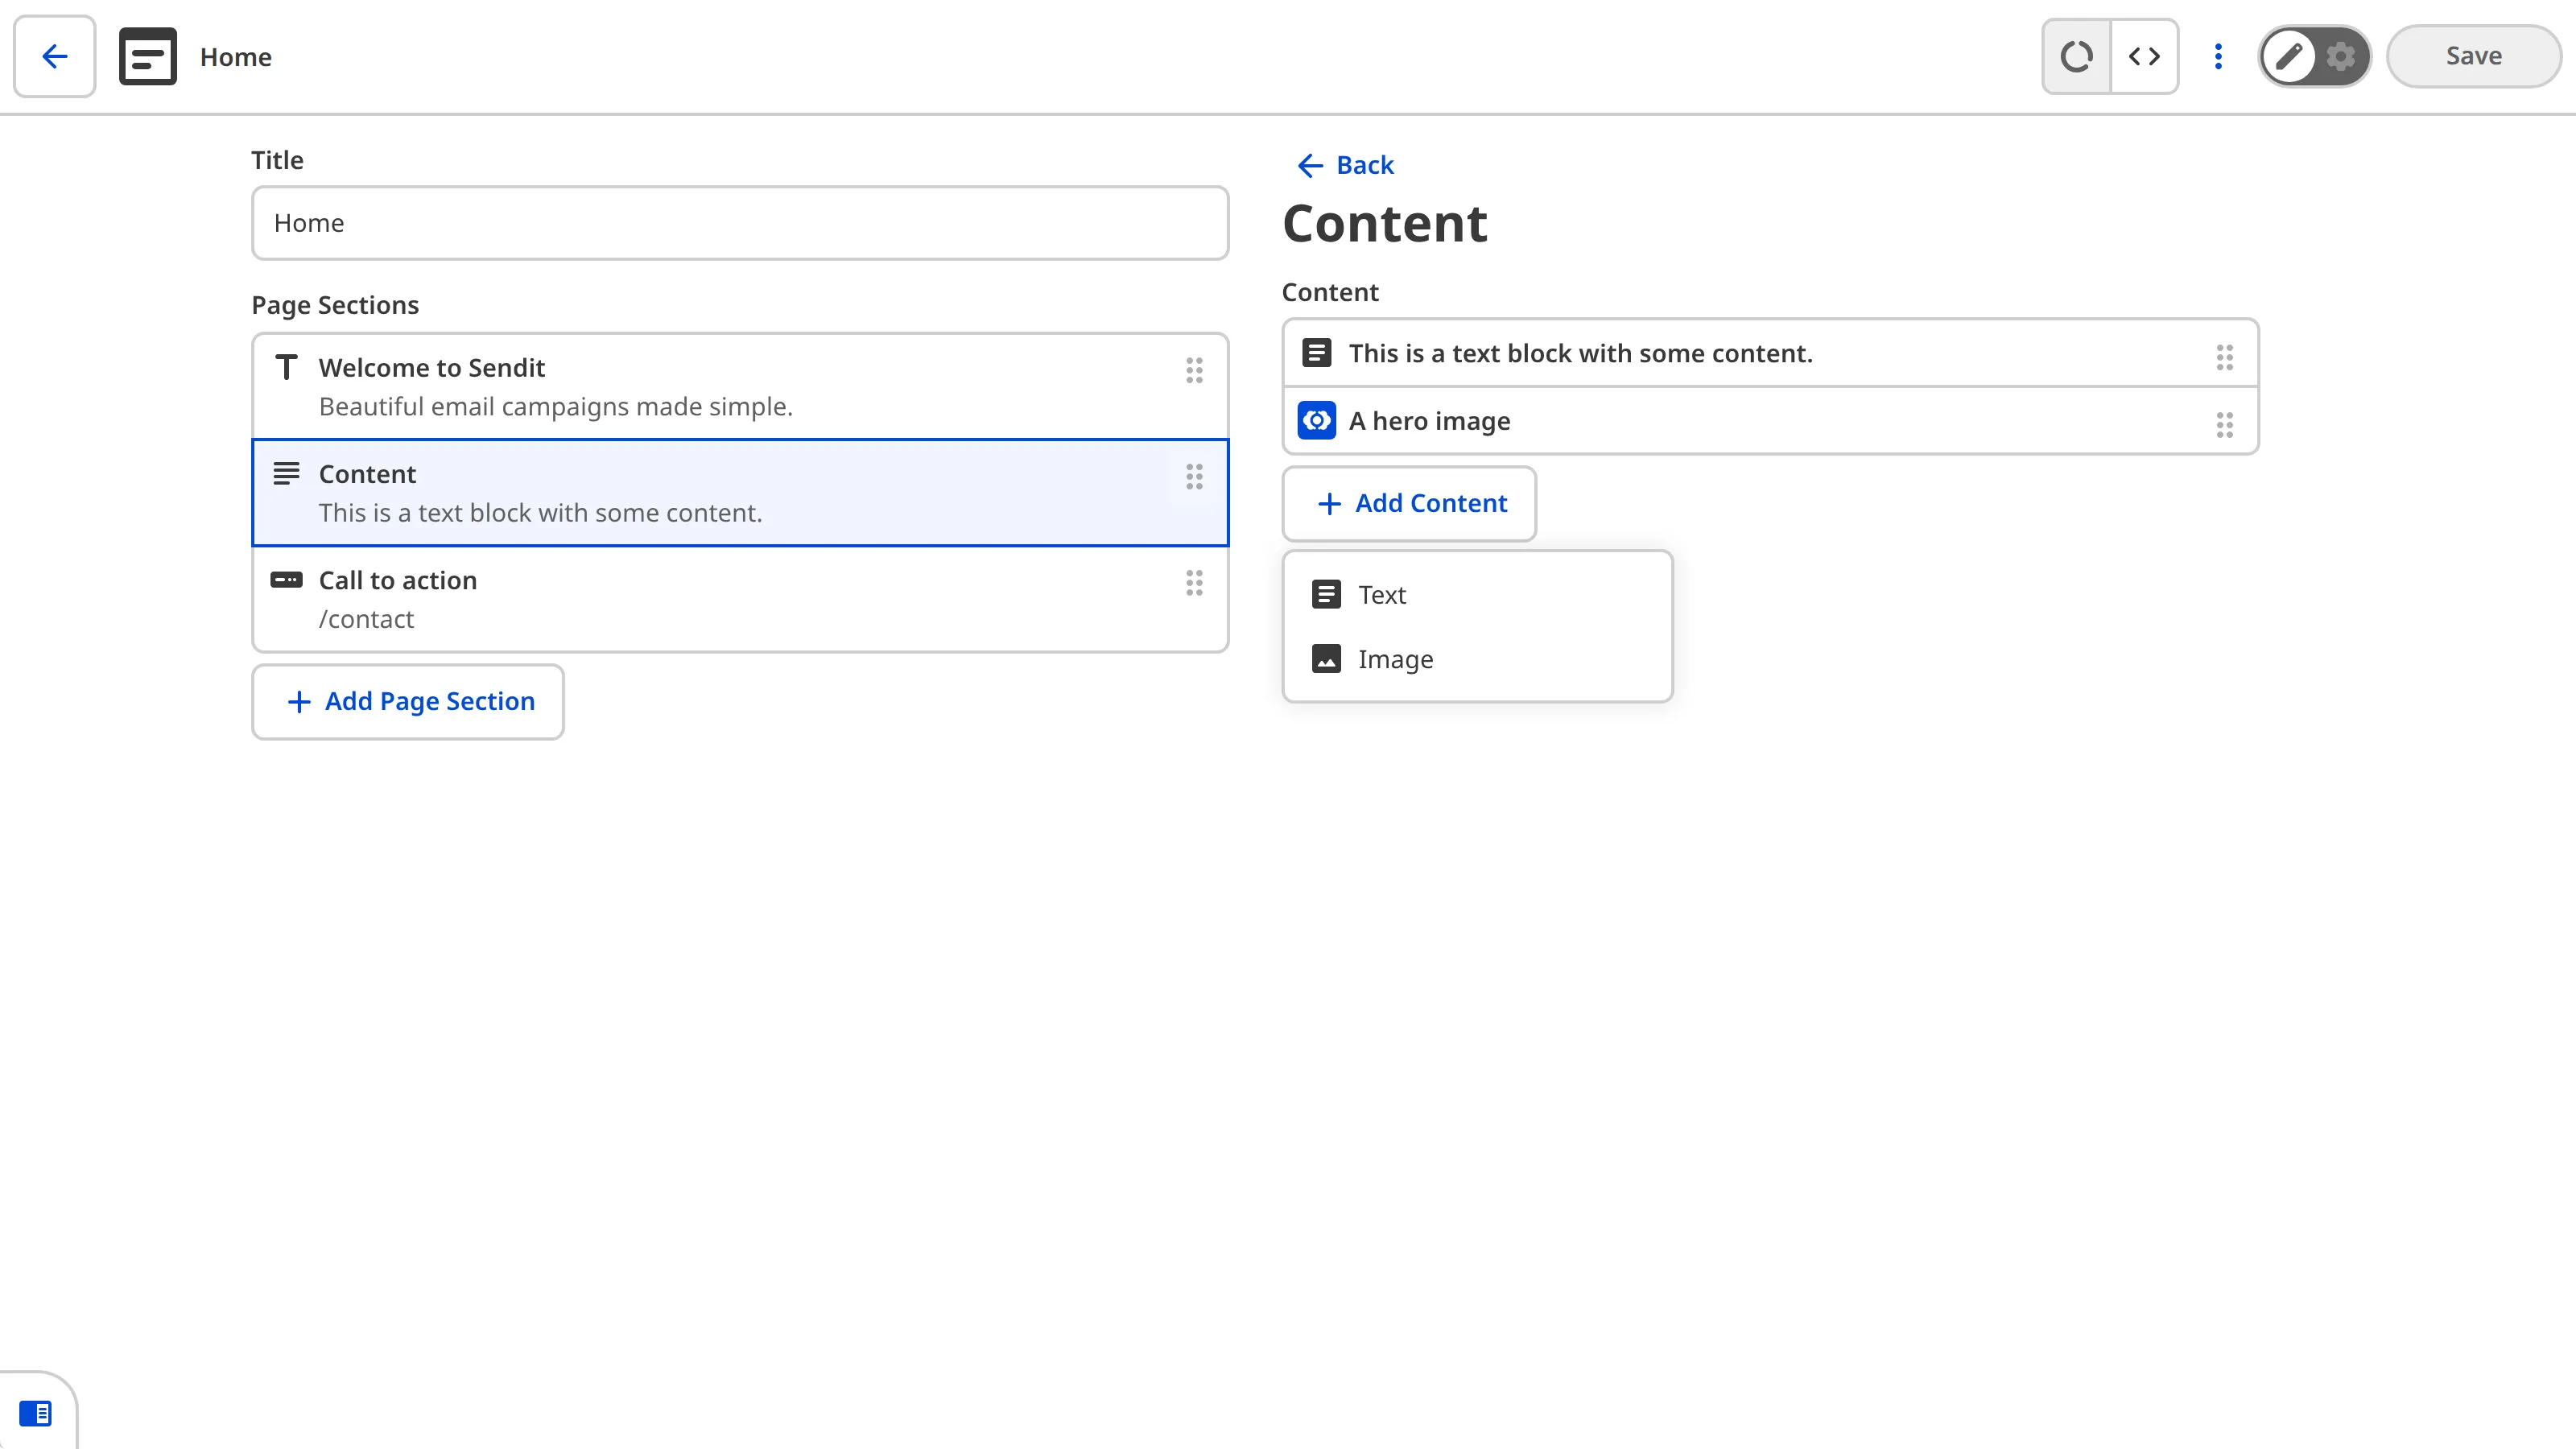Viewport: 2576px width, 1449px height.
Task: Open the A hero image item
Action: coord(1770,421)
